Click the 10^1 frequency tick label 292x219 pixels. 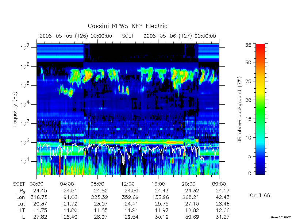[x=25, y=161]
